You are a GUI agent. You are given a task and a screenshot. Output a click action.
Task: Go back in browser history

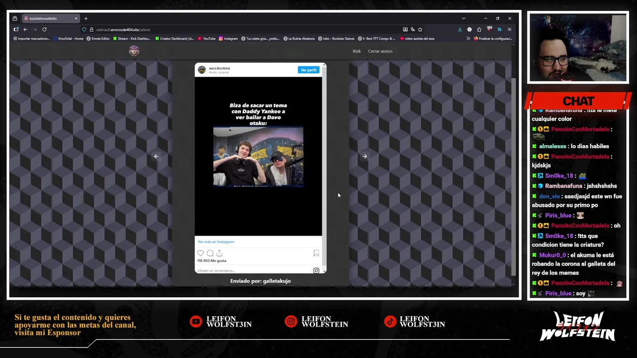point(25,29)
